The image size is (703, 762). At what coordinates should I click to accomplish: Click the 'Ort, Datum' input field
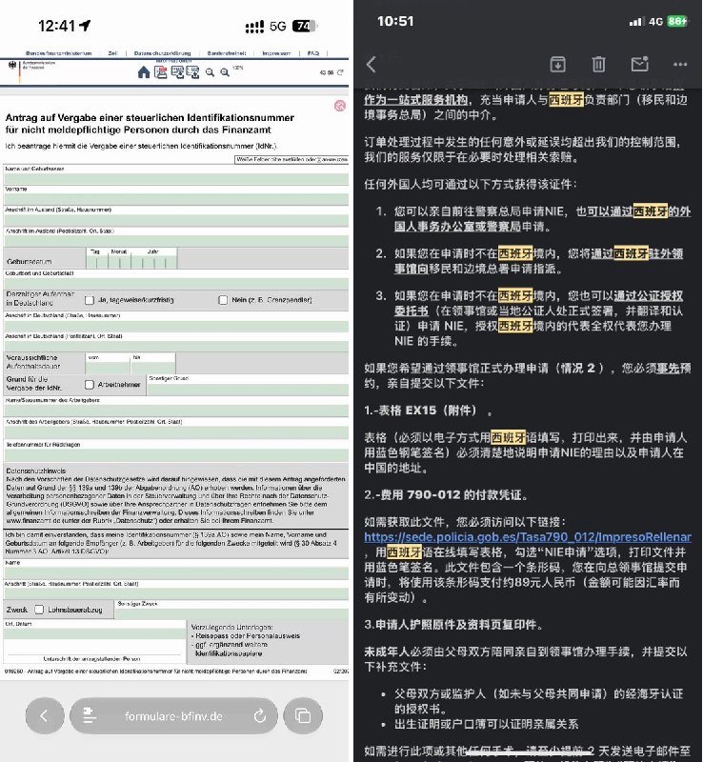[95, 633]
